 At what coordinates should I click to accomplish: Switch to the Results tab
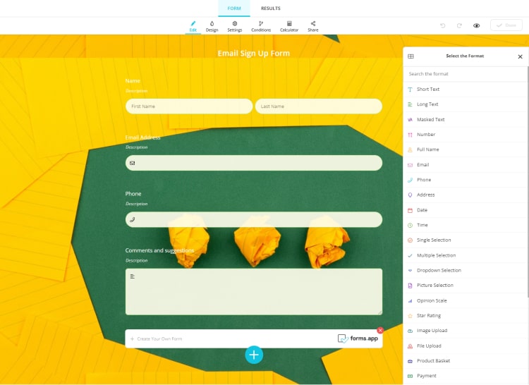coord(271,8)
